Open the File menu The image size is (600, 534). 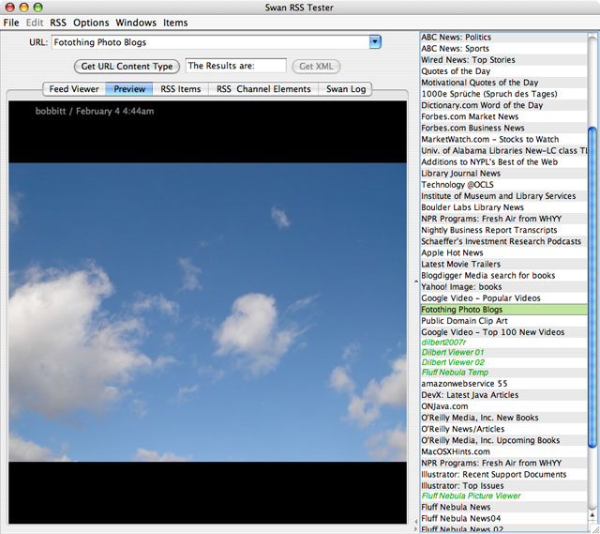tap(11, 23)
